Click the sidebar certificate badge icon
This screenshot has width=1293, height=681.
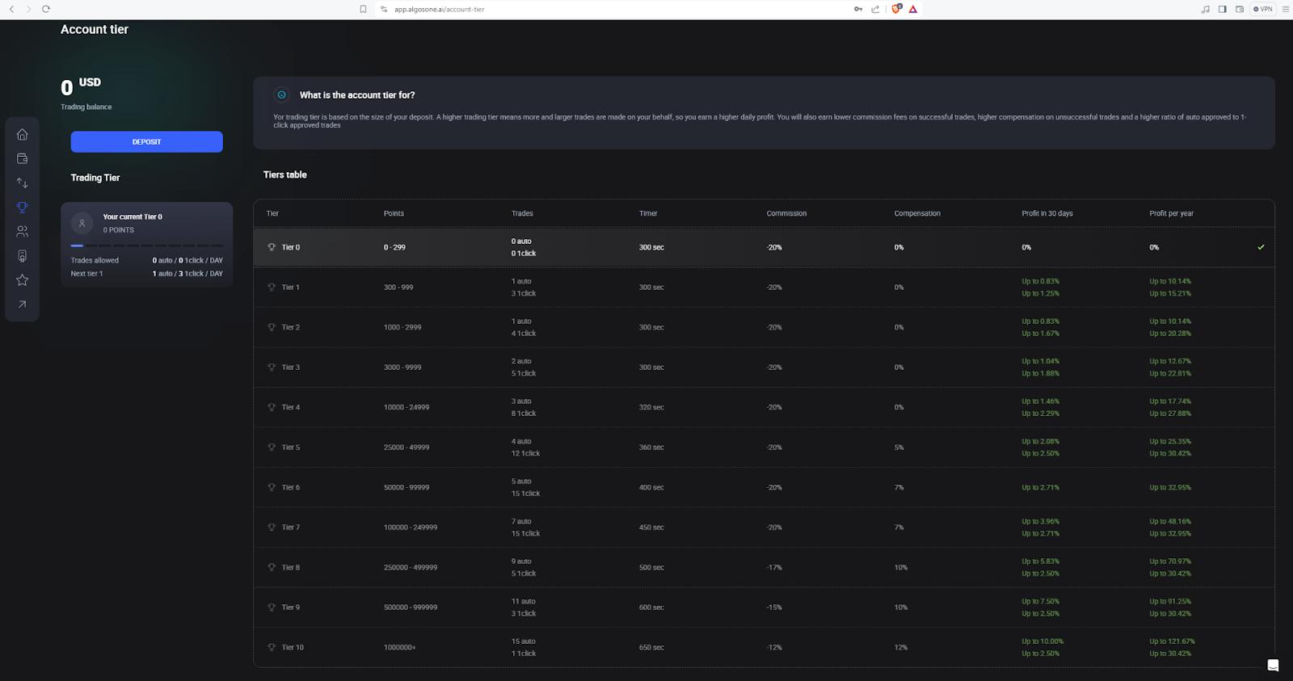tap(22, 256)
